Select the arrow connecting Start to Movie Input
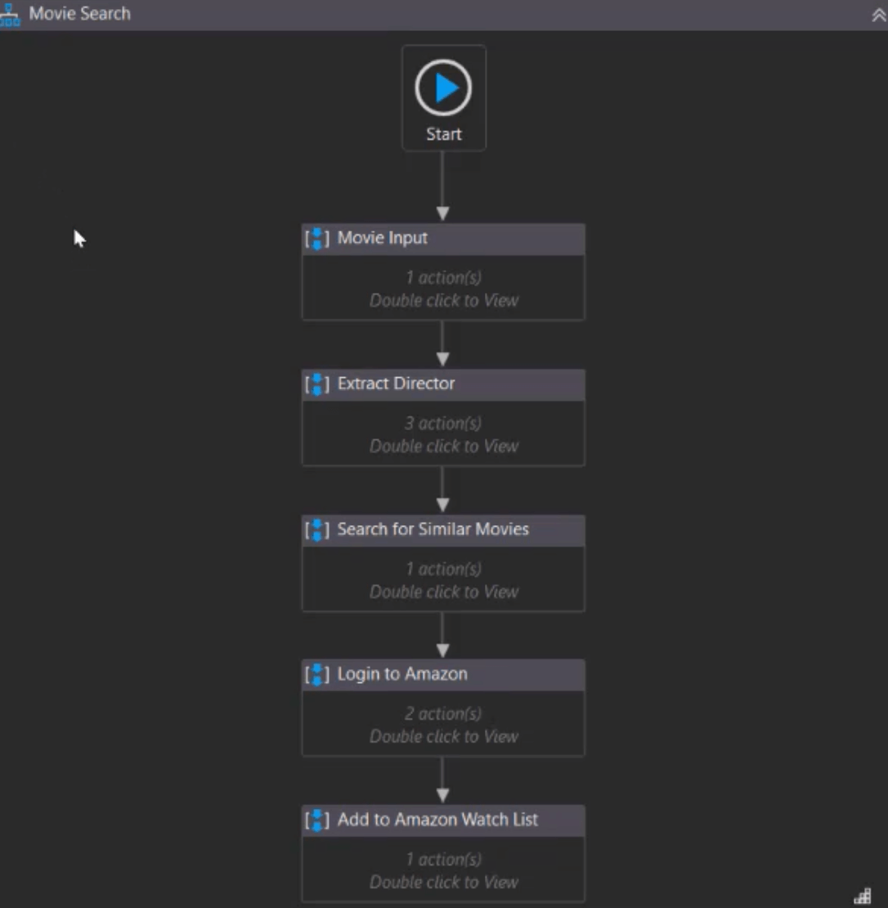This screenshot has height=908, width=888. click(x=443, y=186)
